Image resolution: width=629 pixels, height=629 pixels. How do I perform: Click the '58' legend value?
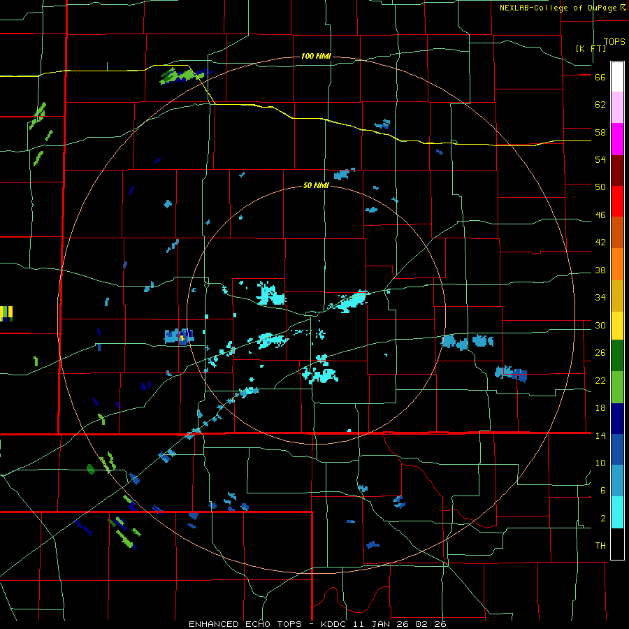point(600,132)
